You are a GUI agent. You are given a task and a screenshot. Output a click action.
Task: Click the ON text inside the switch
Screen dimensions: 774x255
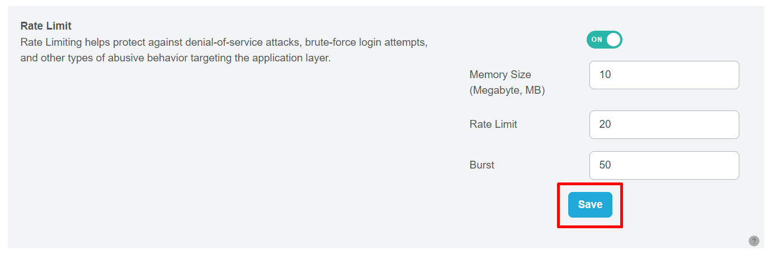pos(597,40)
